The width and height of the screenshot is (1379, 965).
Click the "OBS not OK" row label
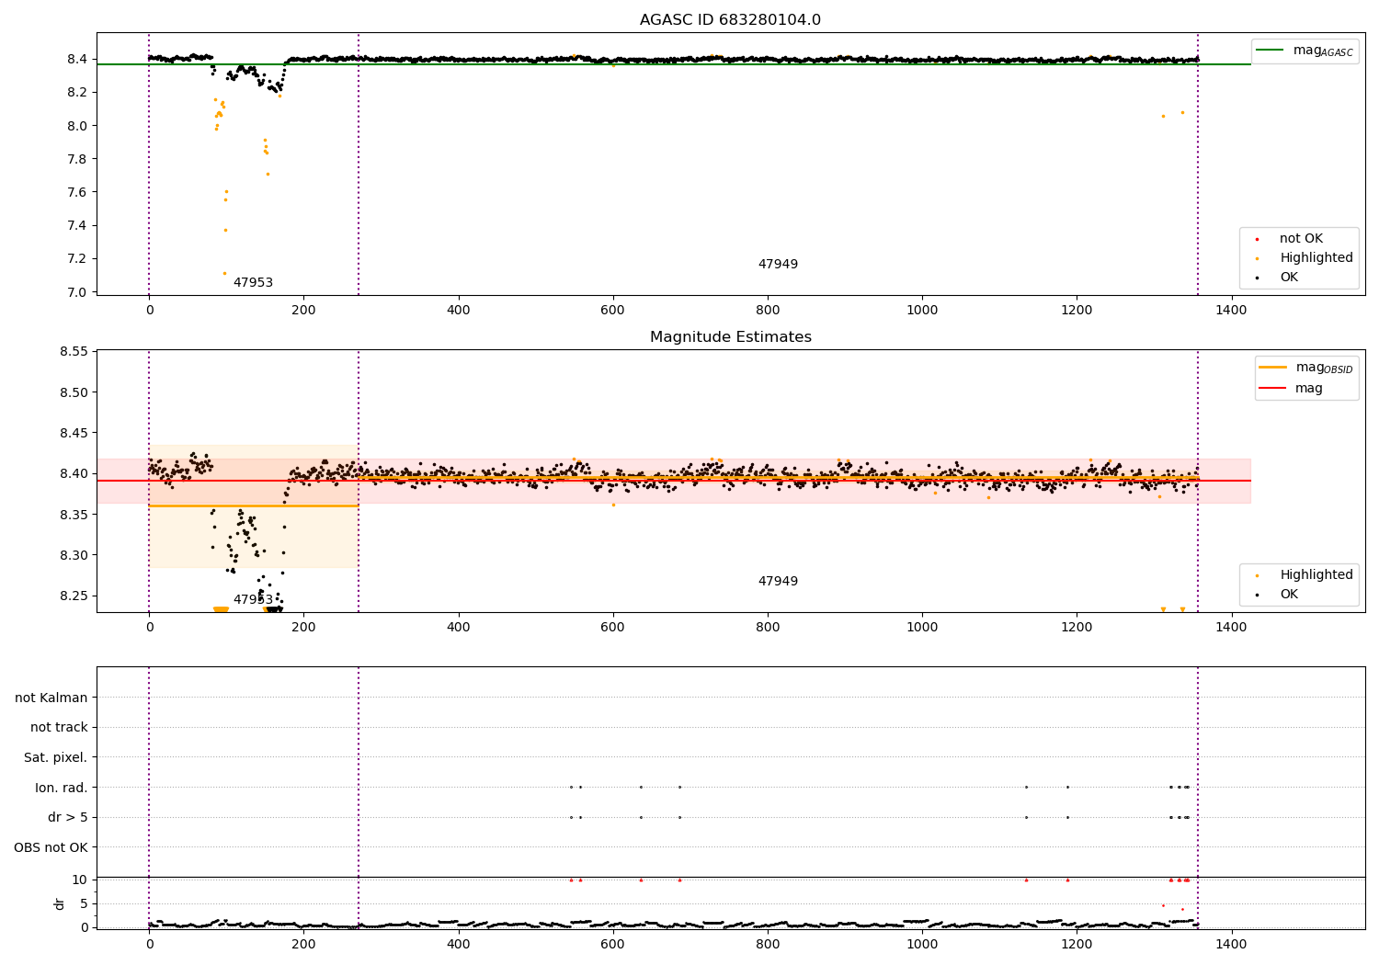pyautogui.click(x=51, y=848)
